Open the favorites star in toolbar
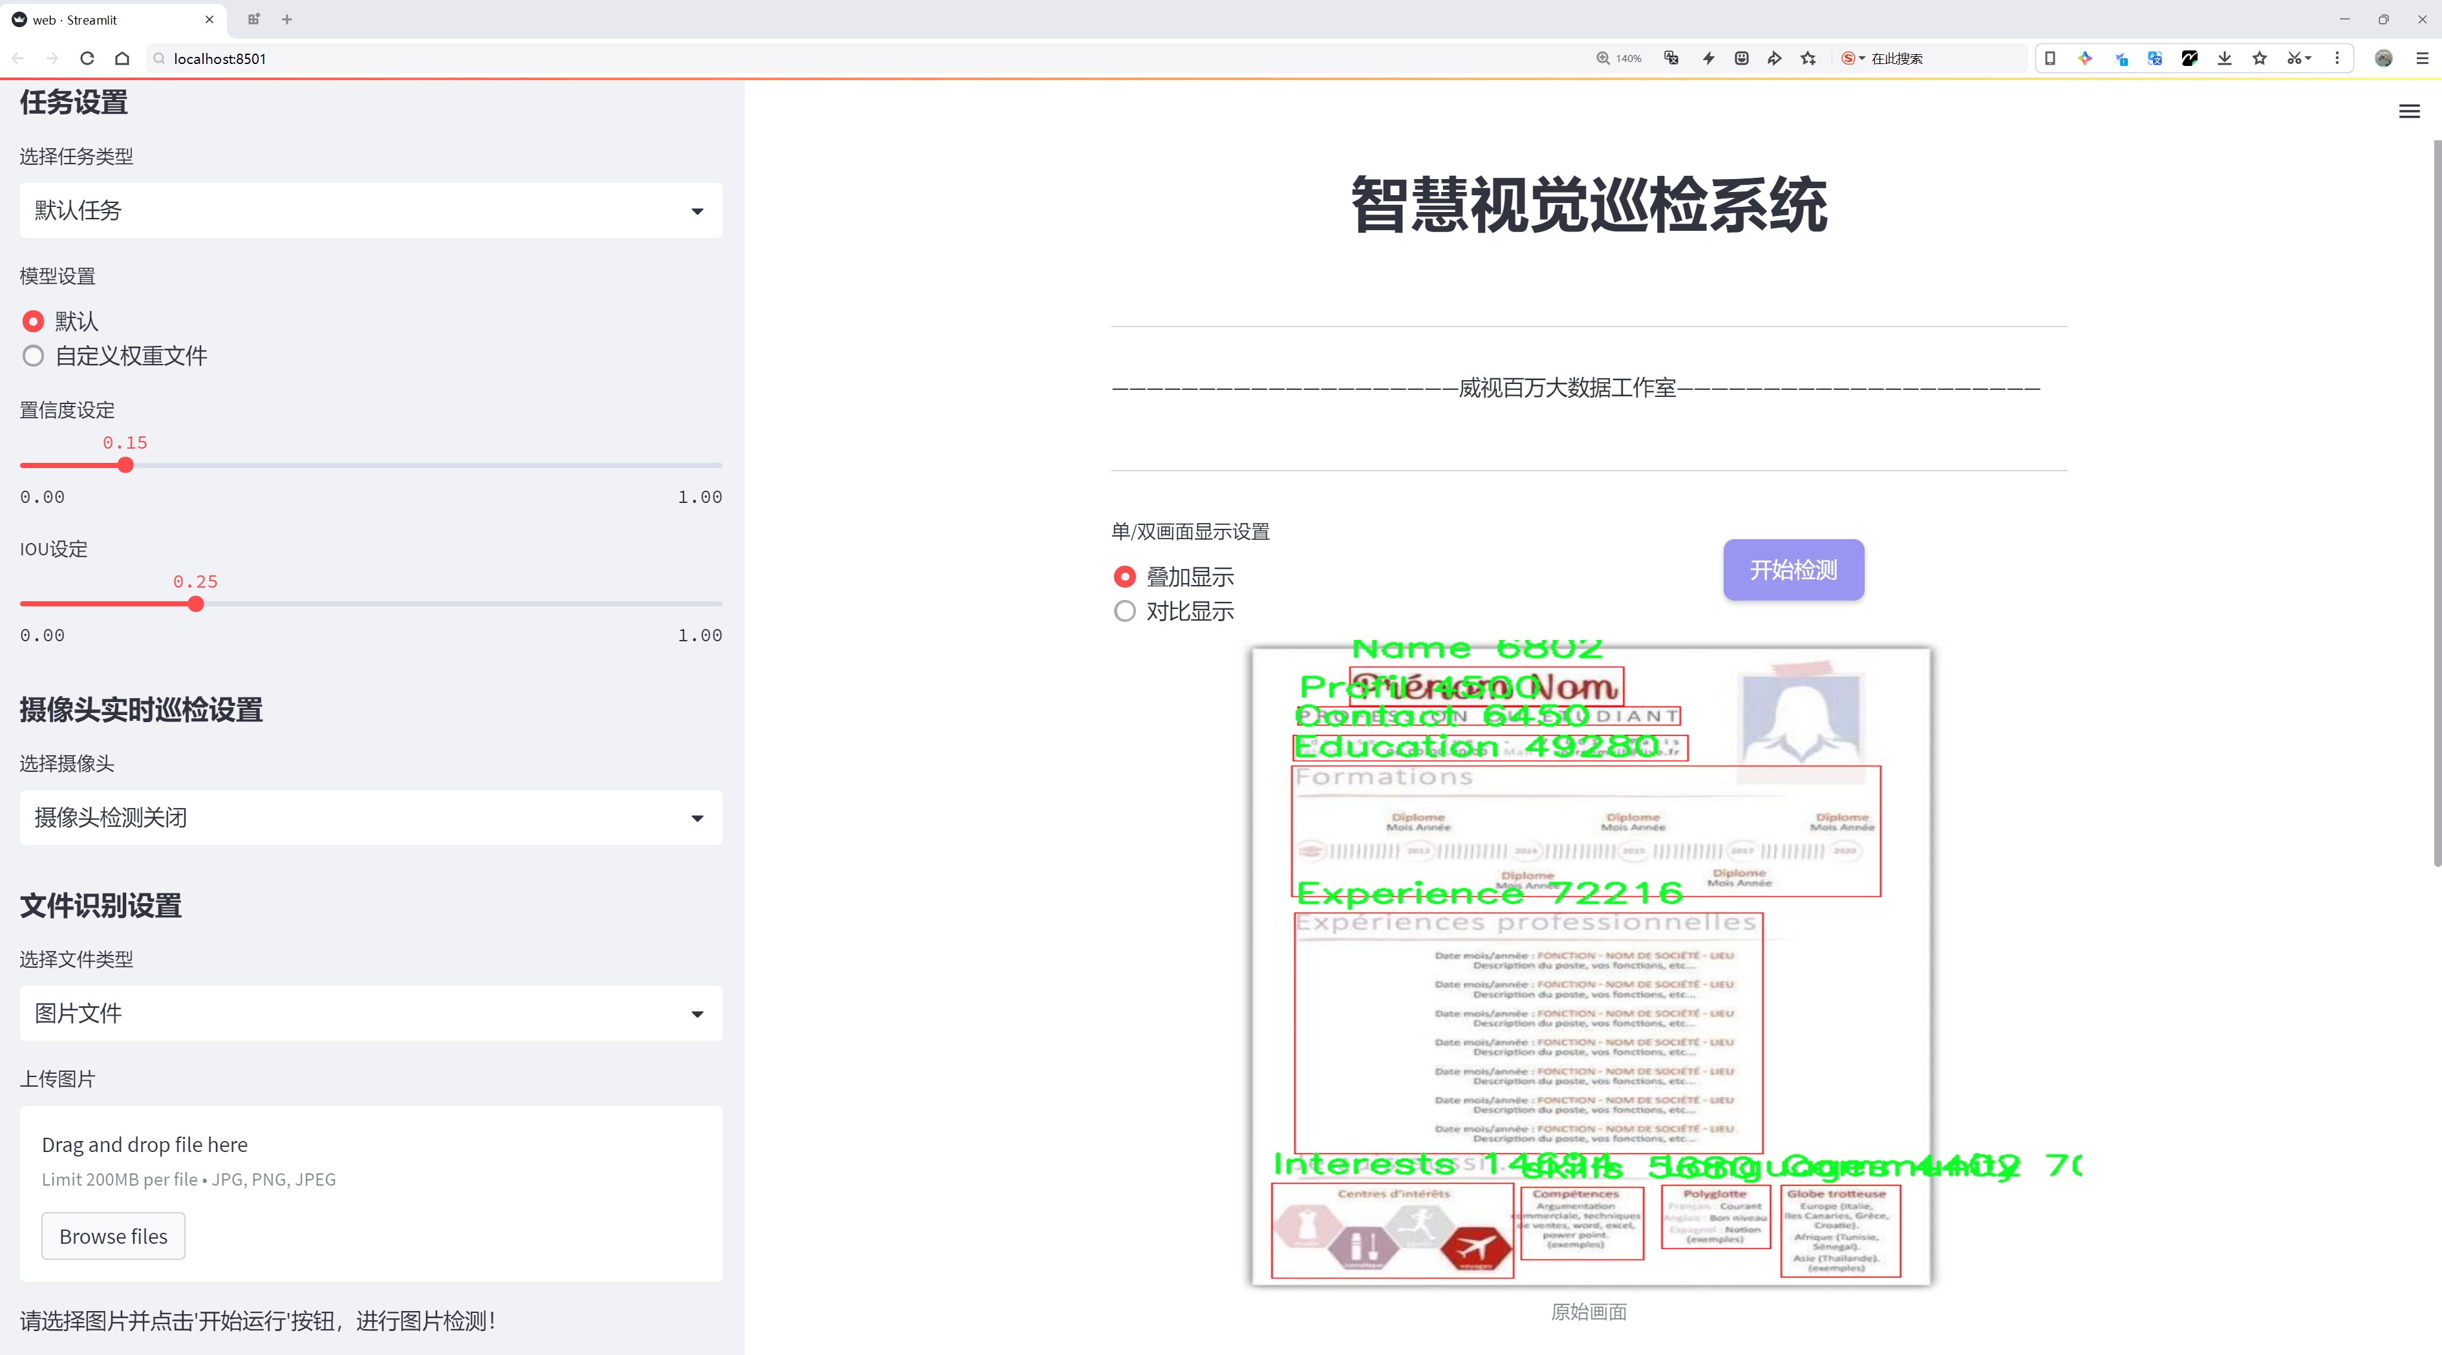The width and height of the screenshot is (2442, 1355). (x=2260, y=59)
